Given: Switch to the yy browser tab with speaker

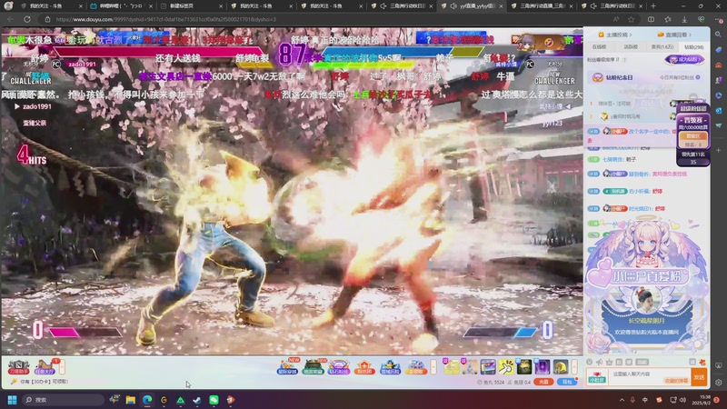Looking at the screenshot, I should click(x=472, y=6).
